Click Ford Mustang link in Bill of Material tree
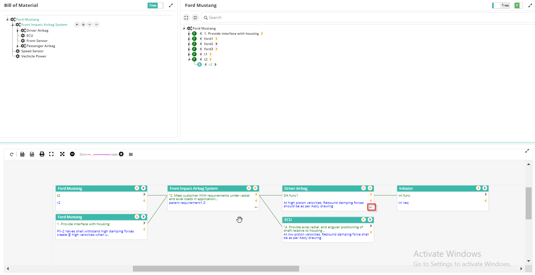 click(x=28, y=19)
